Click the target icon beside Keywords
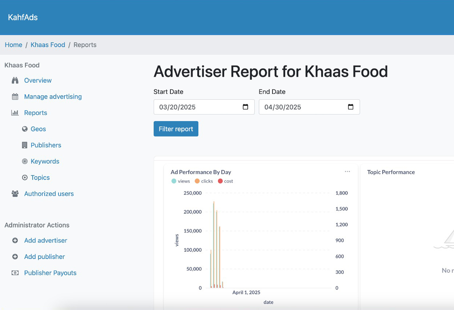 coord(25,161)
